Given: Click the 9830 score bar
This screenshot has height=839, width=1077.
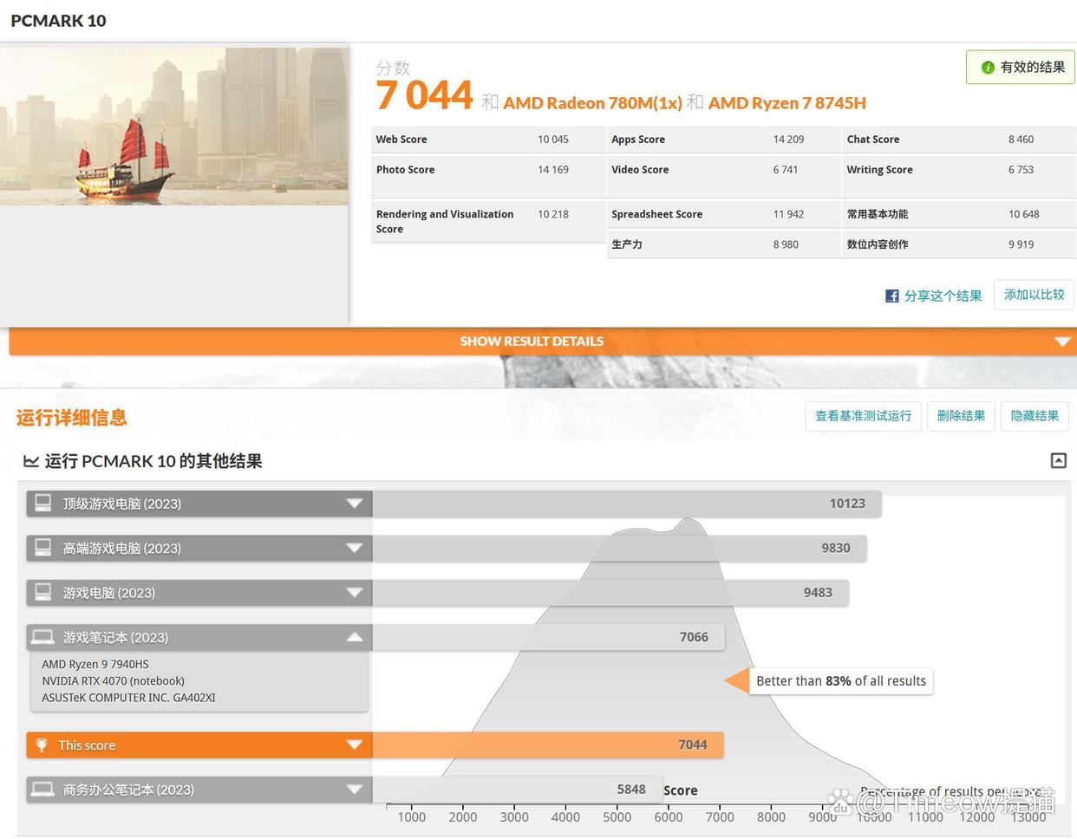Looking at the screenshot, I should pos(619,548).
